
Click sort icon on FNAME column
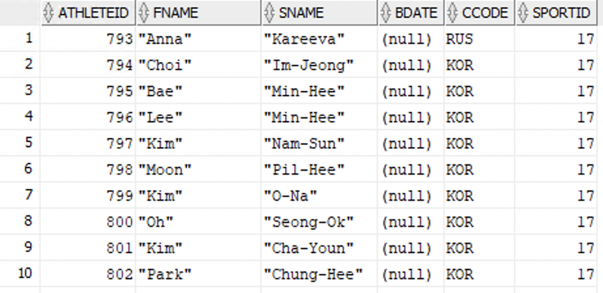(x=143, y=13)
